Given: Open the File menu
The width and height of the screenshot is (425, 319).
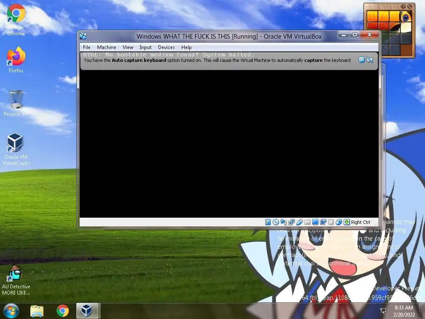Looking at the screenshot, I should coord(87,47).
